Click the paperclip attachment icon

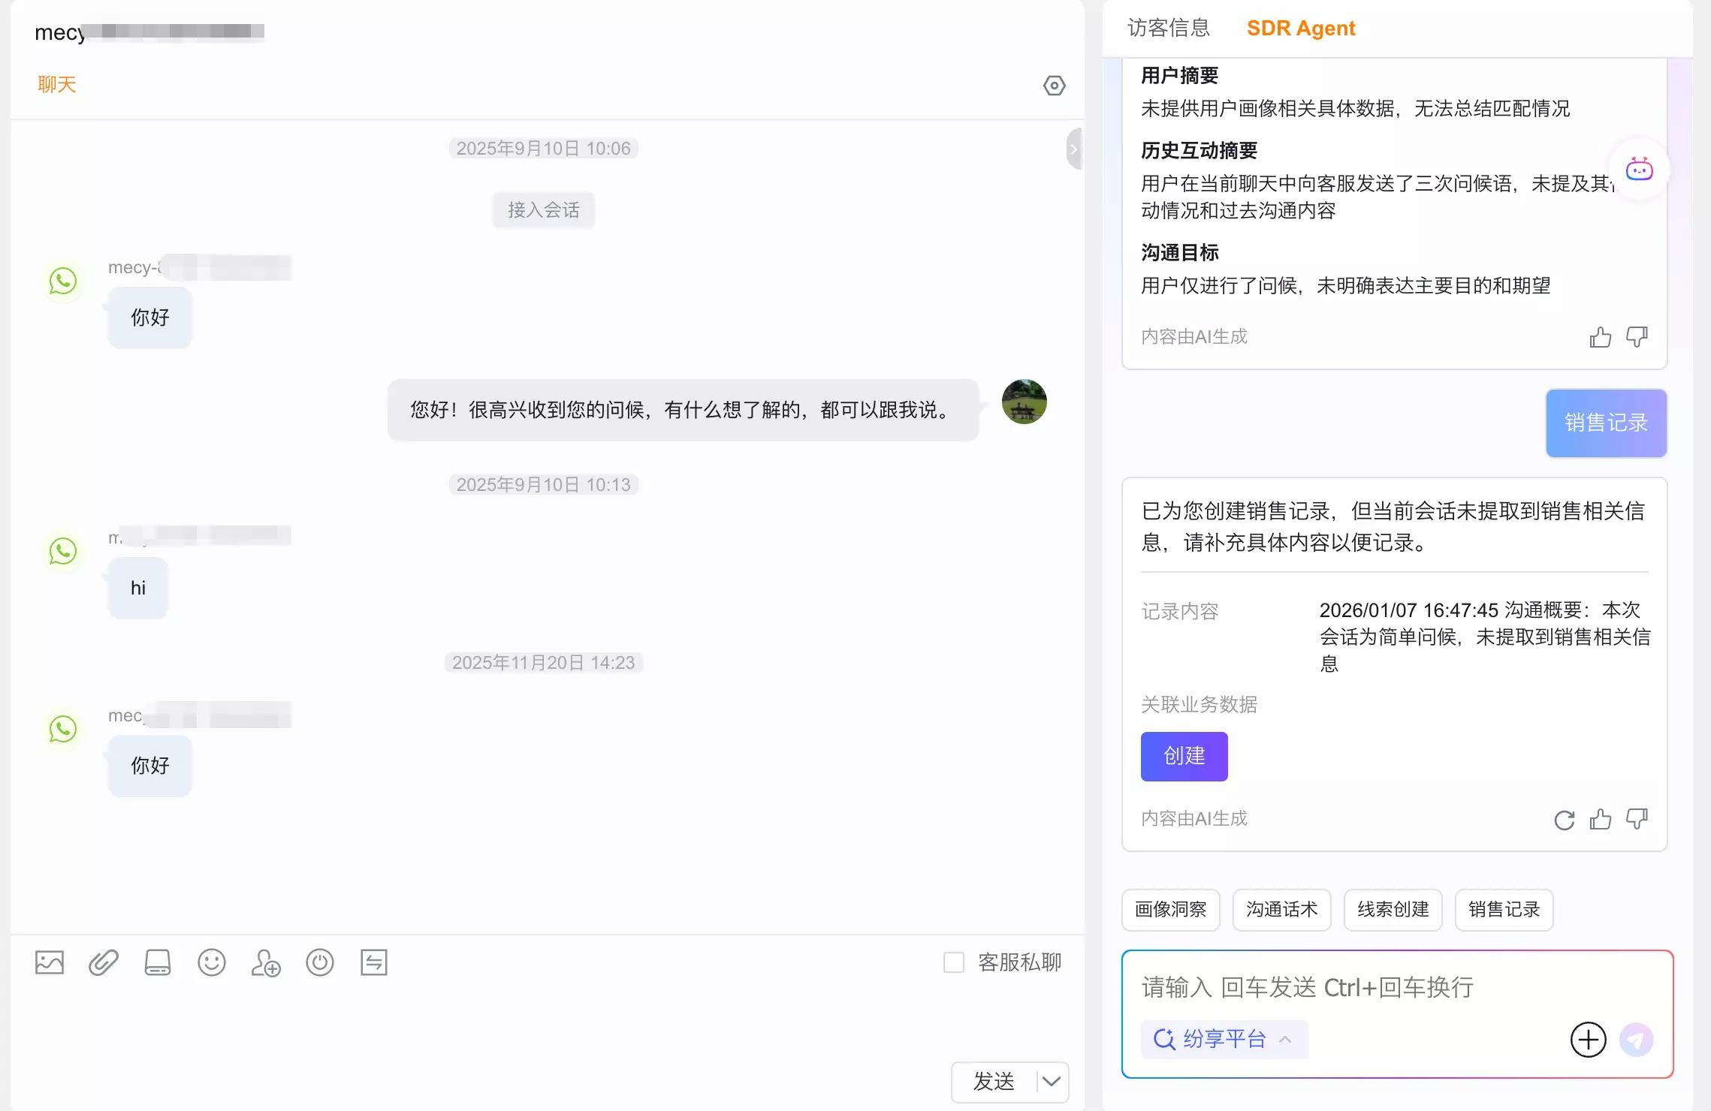tap(104, 962)
